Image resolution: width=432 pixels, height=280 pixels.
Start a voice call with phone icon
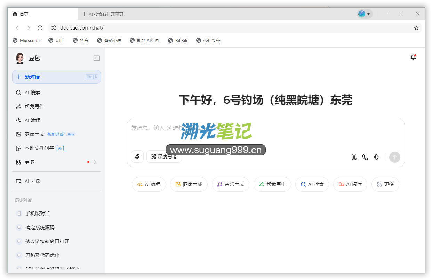click(365, 157)
